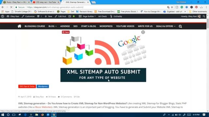Image resolution: width=209 pixels, height=117 pixels.
Task: Open the Page Builder dropdown in admin bar
Action: (87, 16)
